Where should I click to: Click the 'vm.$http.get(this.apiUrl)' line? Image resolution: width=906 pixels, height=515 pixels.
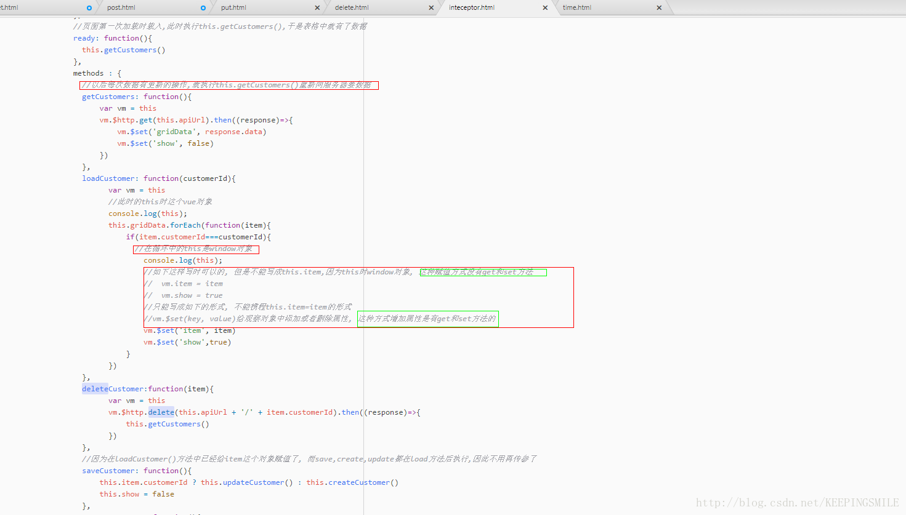[x=196, y=120]
